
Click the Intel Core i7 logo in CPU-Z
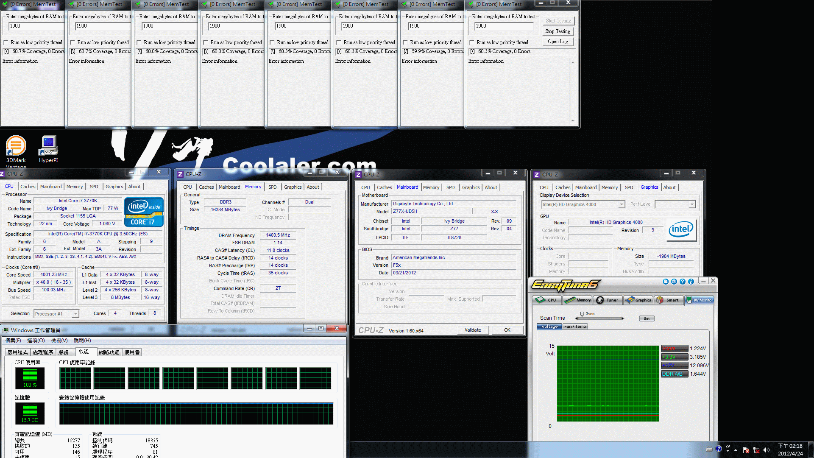pyautogui.click(x=144, y=212)
